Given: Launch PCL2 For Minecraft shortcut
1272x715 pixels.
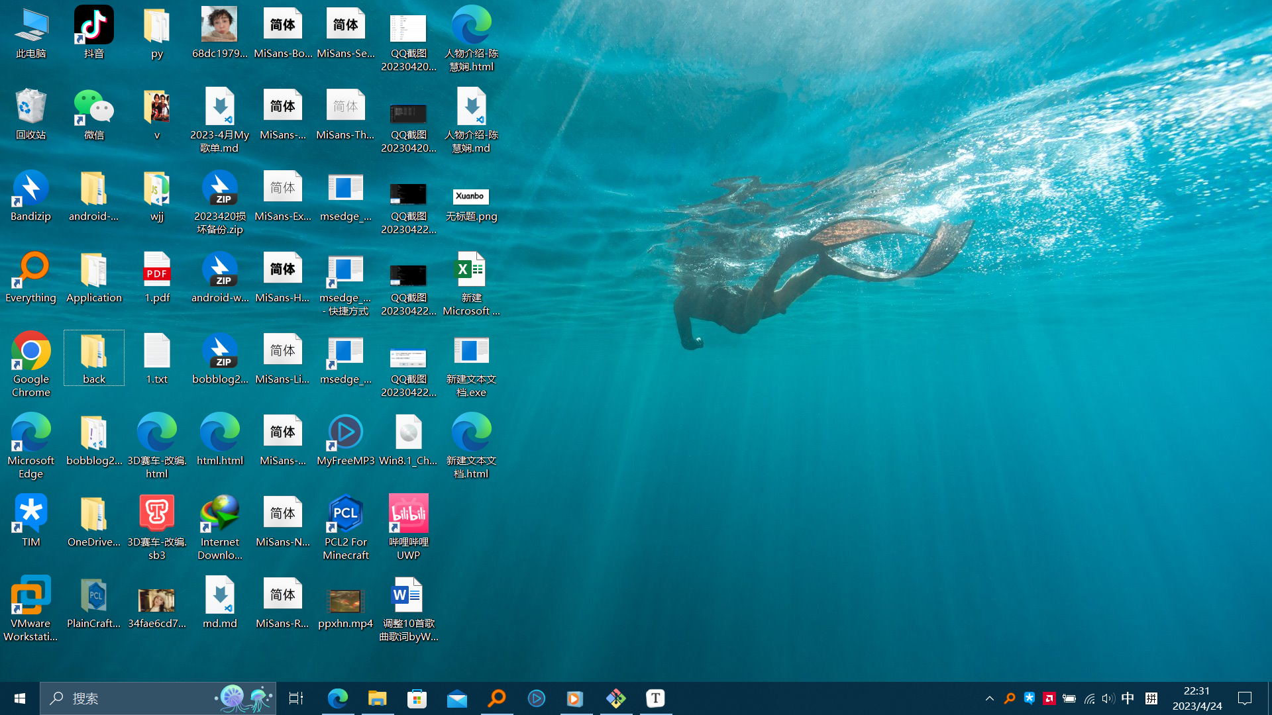Looking at the screenshot, I should click(x=346, y=527).
